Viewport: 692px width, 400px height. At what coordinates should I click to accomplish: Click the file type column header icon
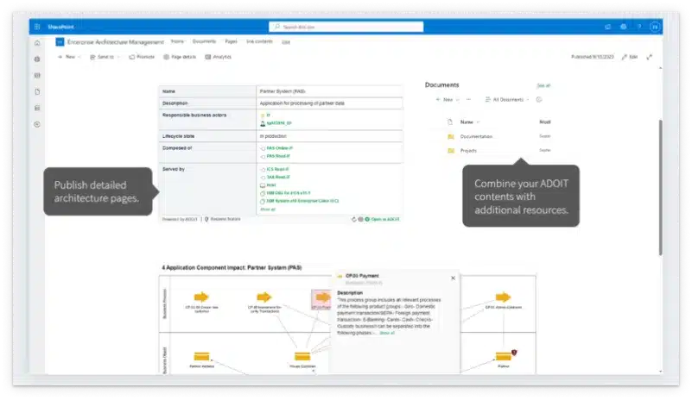[450, 122]
